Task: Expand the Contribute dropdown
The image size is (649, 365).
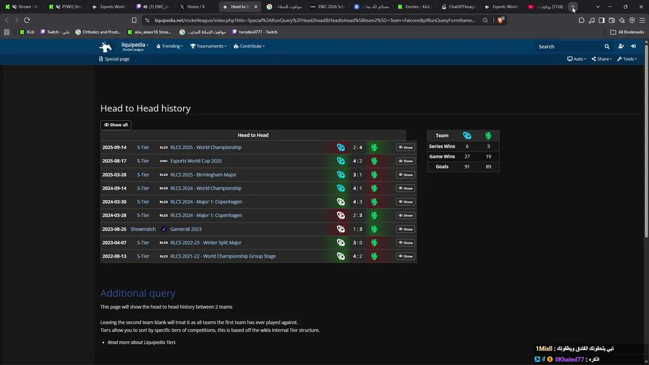Action: [x=249, y=46]
